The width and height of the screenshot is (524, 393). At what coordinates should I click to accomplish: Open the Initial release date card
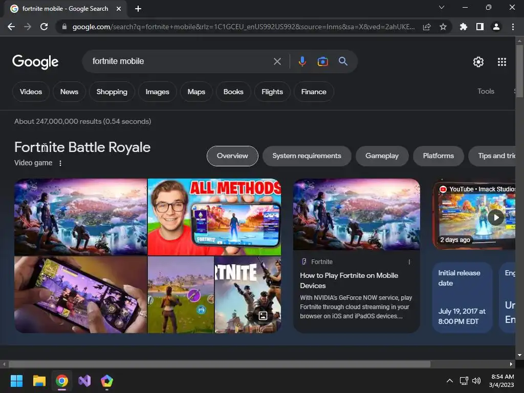tap(462, 297)
